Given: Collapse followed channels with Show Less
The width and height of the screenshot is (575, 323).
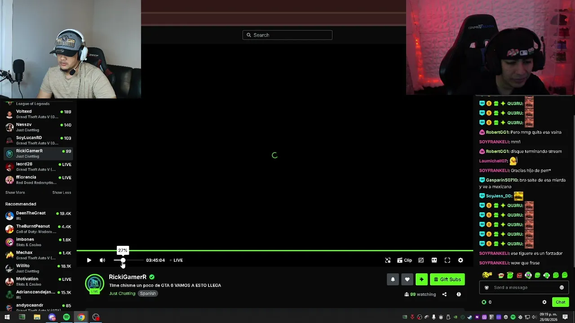Looking at the screenshot, I should coord(62,192).
